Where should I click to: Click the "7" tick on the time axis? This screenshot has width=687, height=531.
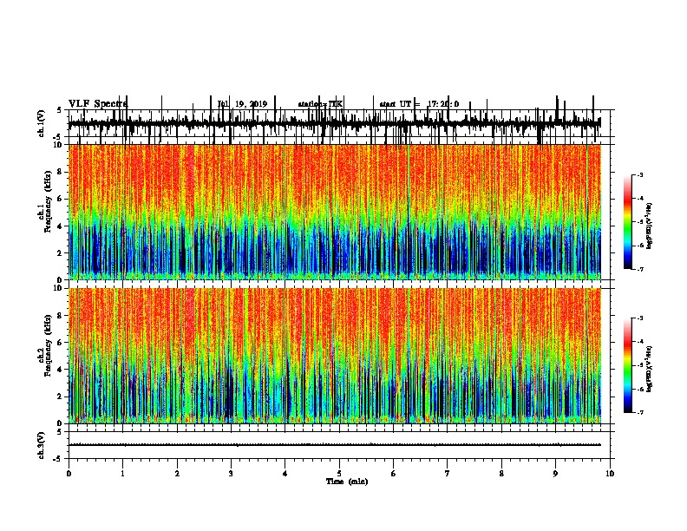(448, 474)
